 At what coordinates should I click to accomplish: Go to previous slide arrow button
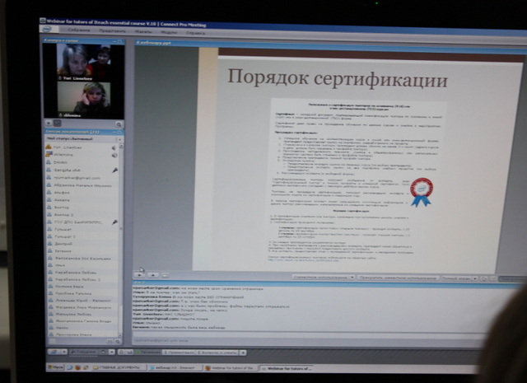click(139, 275)
